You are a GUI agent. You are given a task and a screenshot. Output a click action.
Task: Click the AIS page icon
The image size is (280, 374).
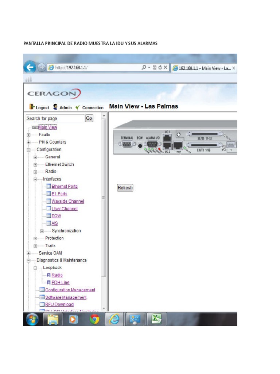point(48,223)
